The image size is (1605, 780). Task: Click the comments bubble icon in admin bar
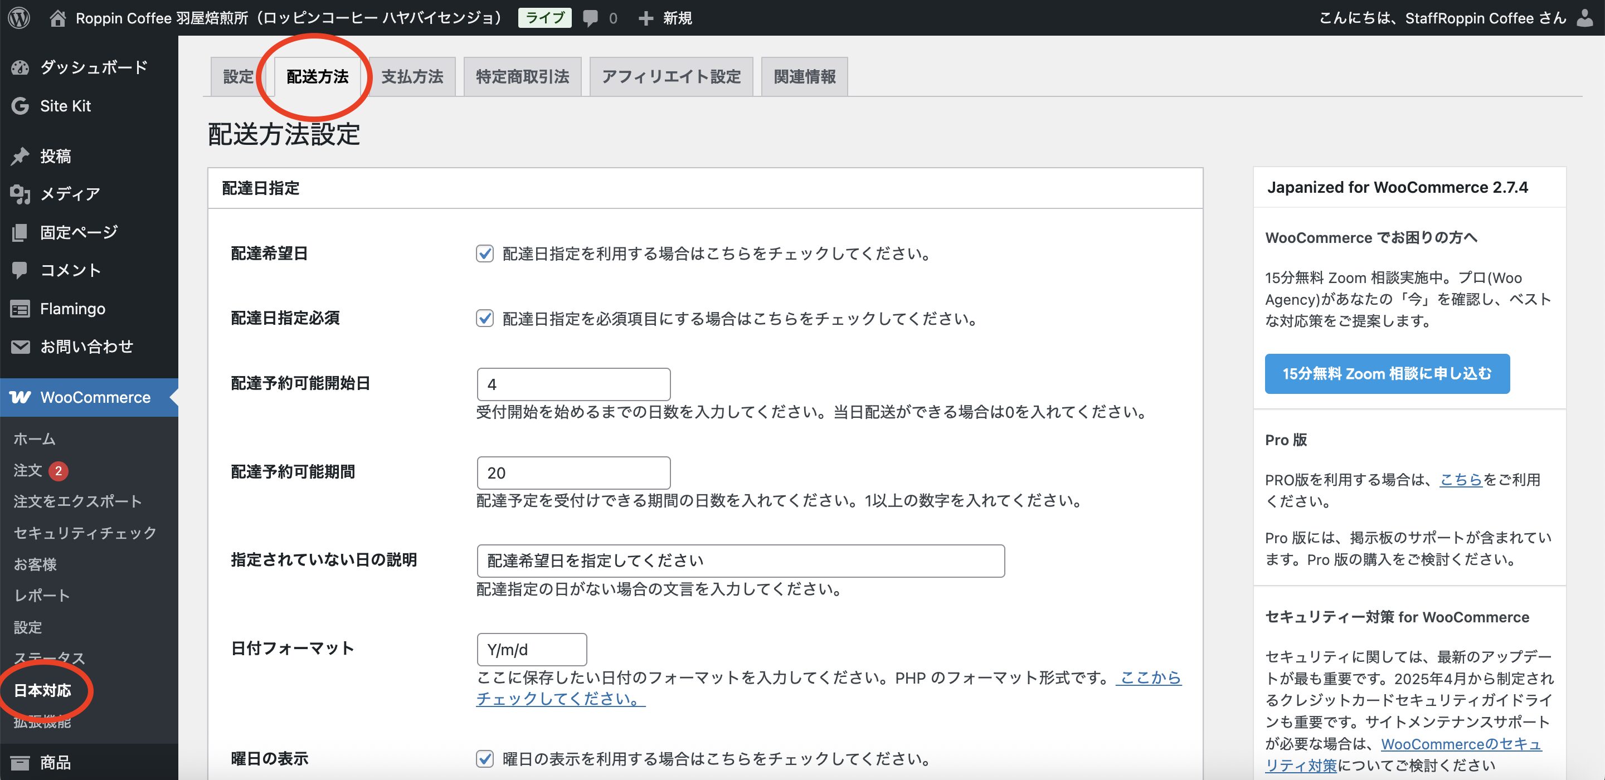tap(590, 18)
